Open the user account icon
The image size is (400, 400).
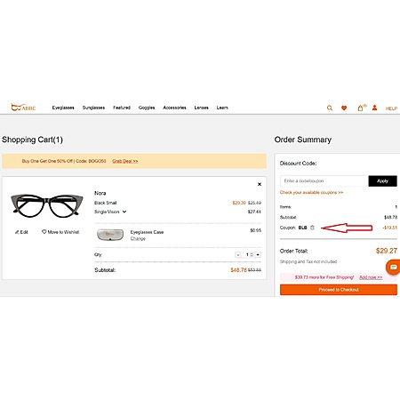click(375, 108)
